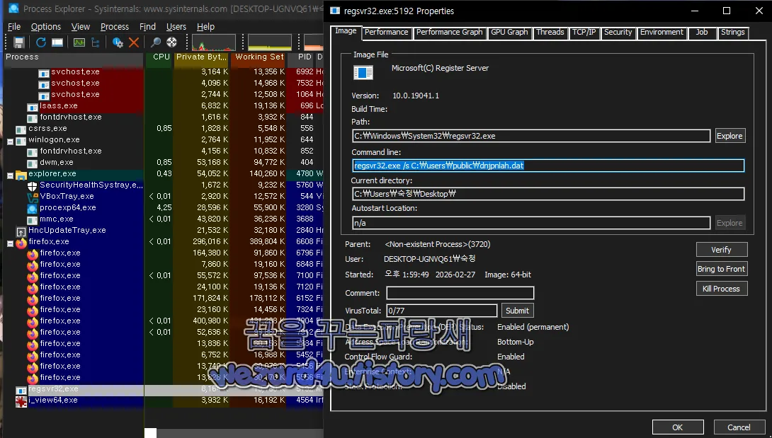This screenshot has height=438, width=772.
Task: Open the Users menu
Action: [176, 27]
